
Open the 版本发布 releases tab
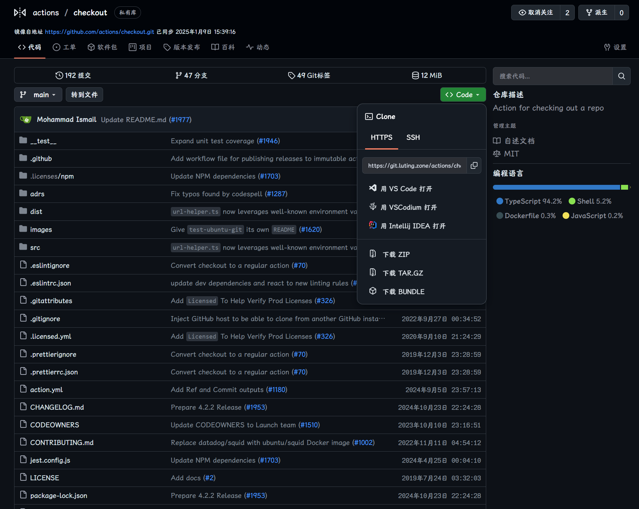pyautogui.click(x=182, y=47)
